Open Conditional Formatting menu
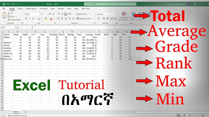Screen dimensions: 209x117 124,16
